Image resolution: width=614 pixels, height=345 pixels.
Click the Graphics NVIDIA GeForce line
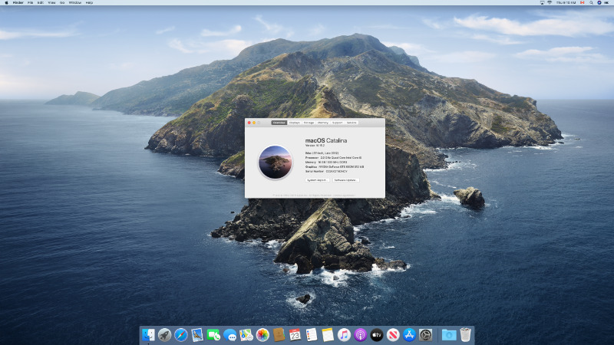click(335, 166)
